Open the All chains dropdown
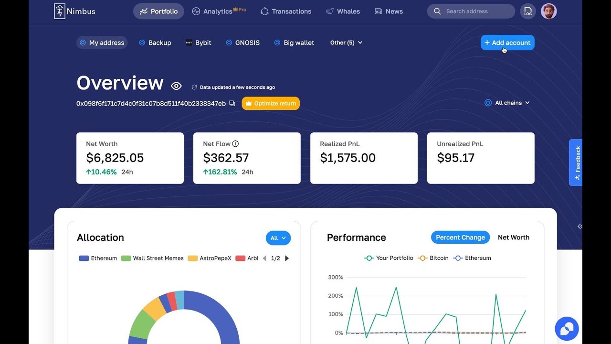611x344 pixels. pos(507,103)
